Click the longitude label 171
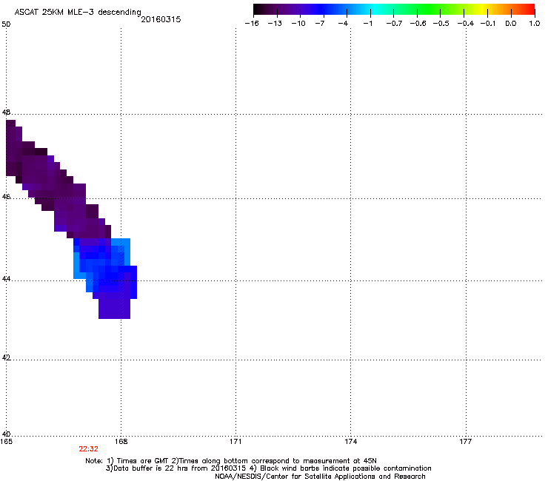The height and width of the screenshot is (481, 548). coord(235,442)
